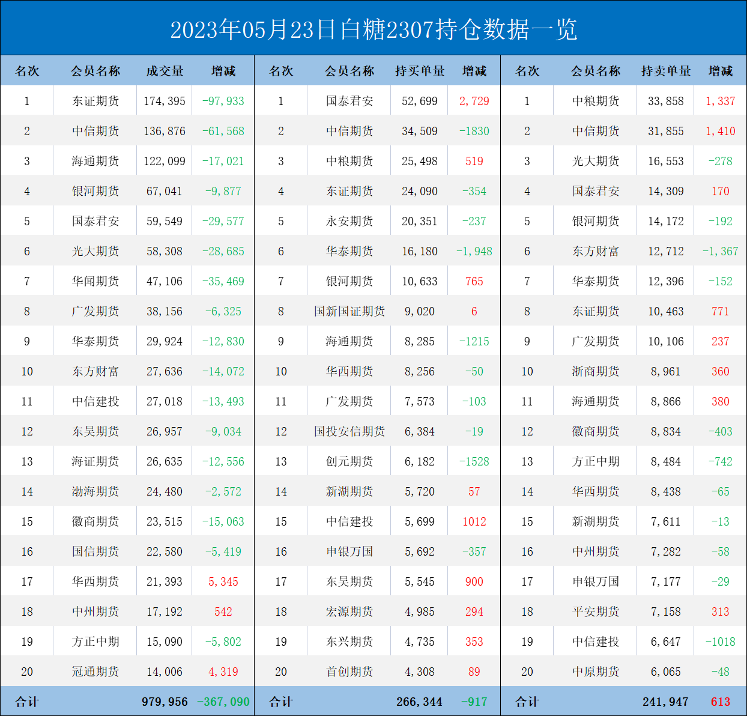Click the change value '-1,948'
Image resolution: width=747 pixels, height=716 pixels.
pyautogui.click(x=474, y=251)
